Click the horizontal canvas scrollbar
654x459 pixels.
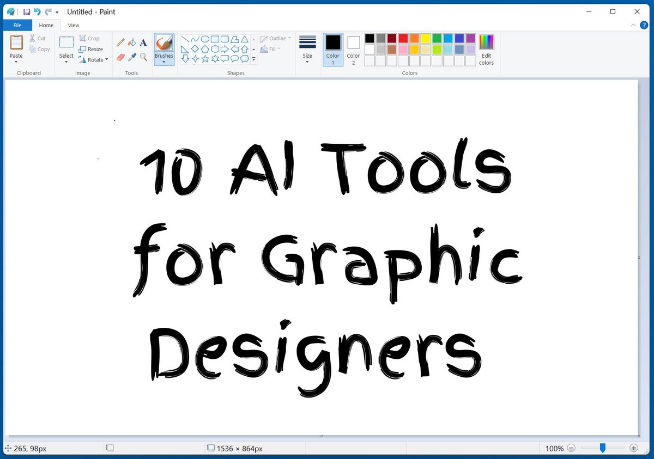(322, 437)
